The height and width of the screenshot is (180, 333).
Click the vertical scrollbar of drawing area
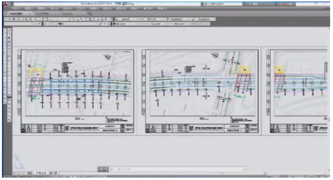point(329,100)
